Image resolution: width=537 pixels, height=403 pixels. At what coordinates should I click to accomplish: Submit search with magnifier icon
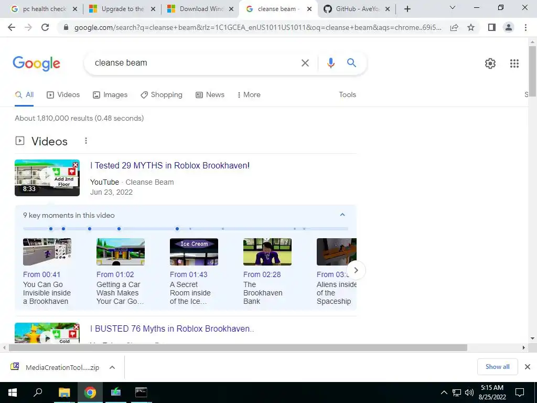tap(351, 63)
